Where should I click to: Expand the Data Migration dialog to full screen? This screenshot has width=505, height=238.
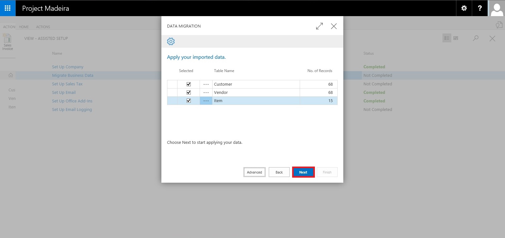319,26
